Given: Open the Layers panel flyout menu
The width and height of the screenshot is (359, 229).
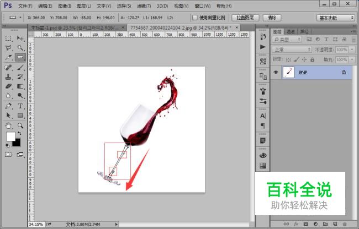Looking at the screenshot, I should [353, 31].
